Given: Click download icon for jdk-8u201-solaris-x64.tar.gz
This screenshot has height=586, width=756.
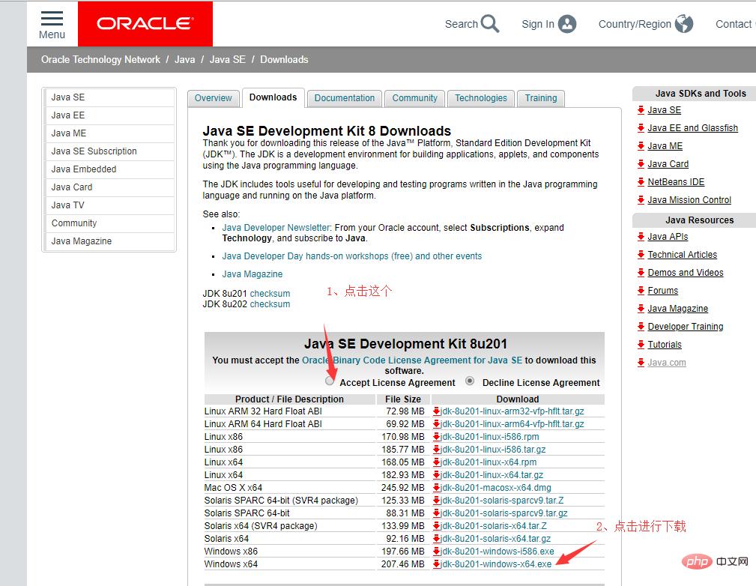Looking at the screenshot, I should click(x=436, y=539).
